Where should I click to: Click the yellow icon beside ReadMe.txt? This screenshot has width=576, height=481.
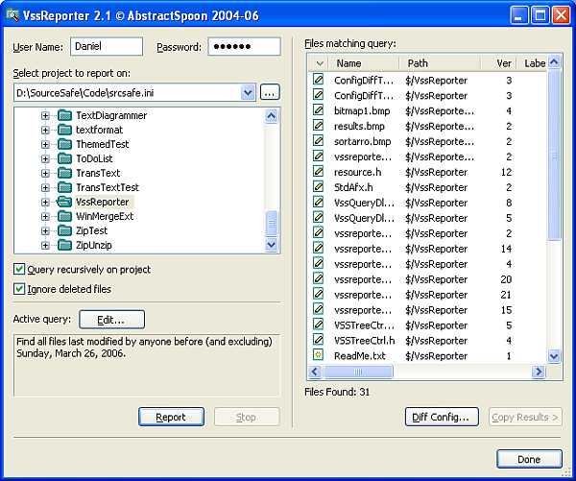point(318,355)
